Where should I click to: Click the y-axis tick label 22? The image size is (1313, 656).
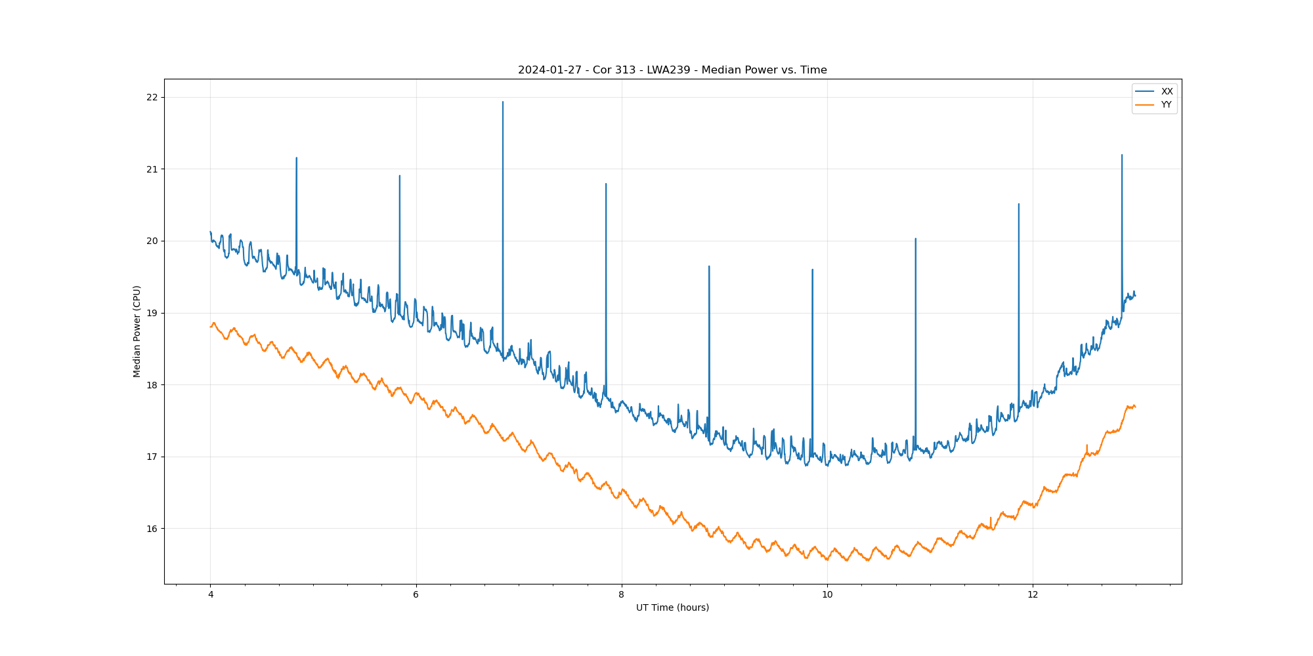click(x=152, y=98)
